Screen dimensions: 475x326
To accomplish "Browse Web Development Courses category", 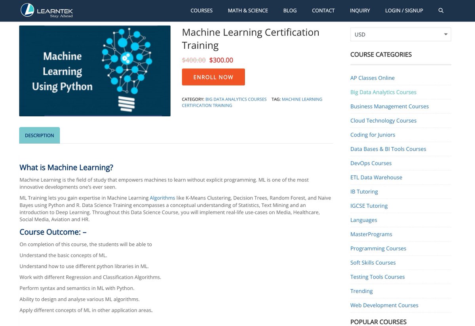I will [x=384, y=306].
